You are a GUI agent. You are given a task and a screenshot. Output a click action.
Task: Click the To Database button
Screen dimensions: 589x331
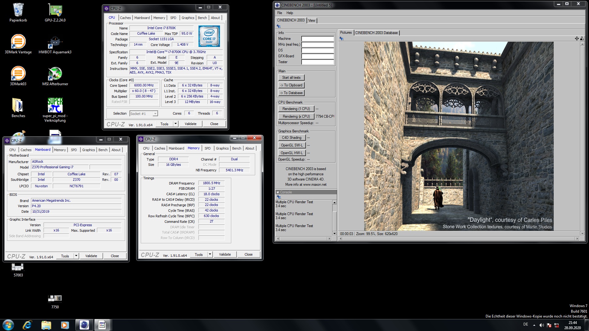coord(291,93)
